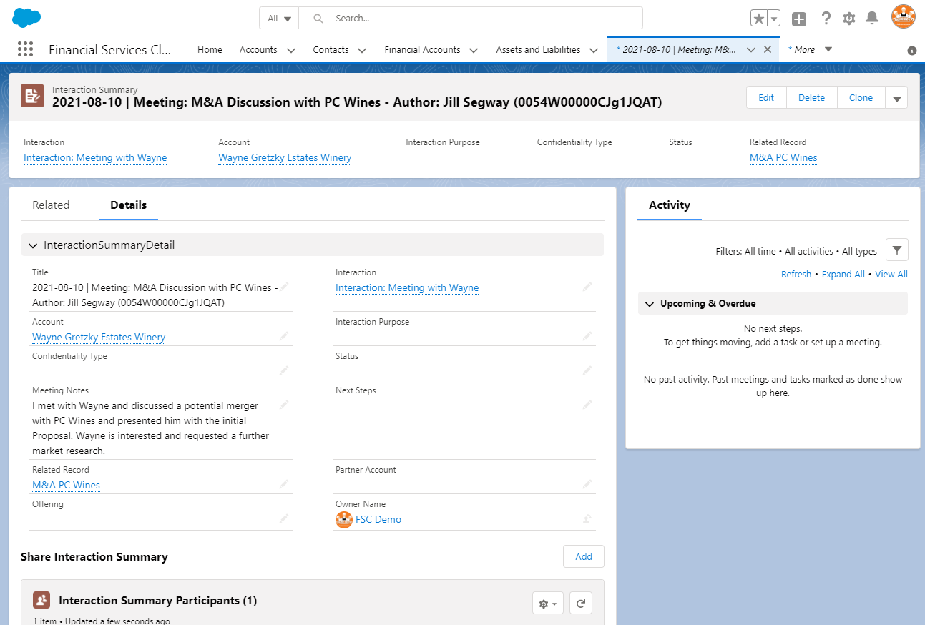Viewport: 925px width, 625px height.
Task: Refresh the Interaction Summary Participants list
Action: [x=581, y=603]
